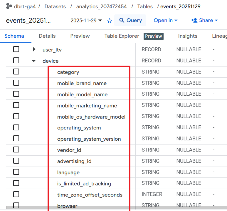Expand the user_ltv record
Viewport: 227px width, 211px height.
pos(34,49)
